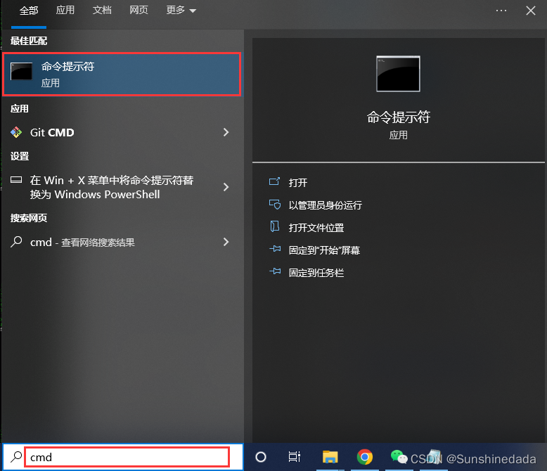Click the Command Prompt icon in best match
This screenshot has height=471, width=547.
pos(21,71)
